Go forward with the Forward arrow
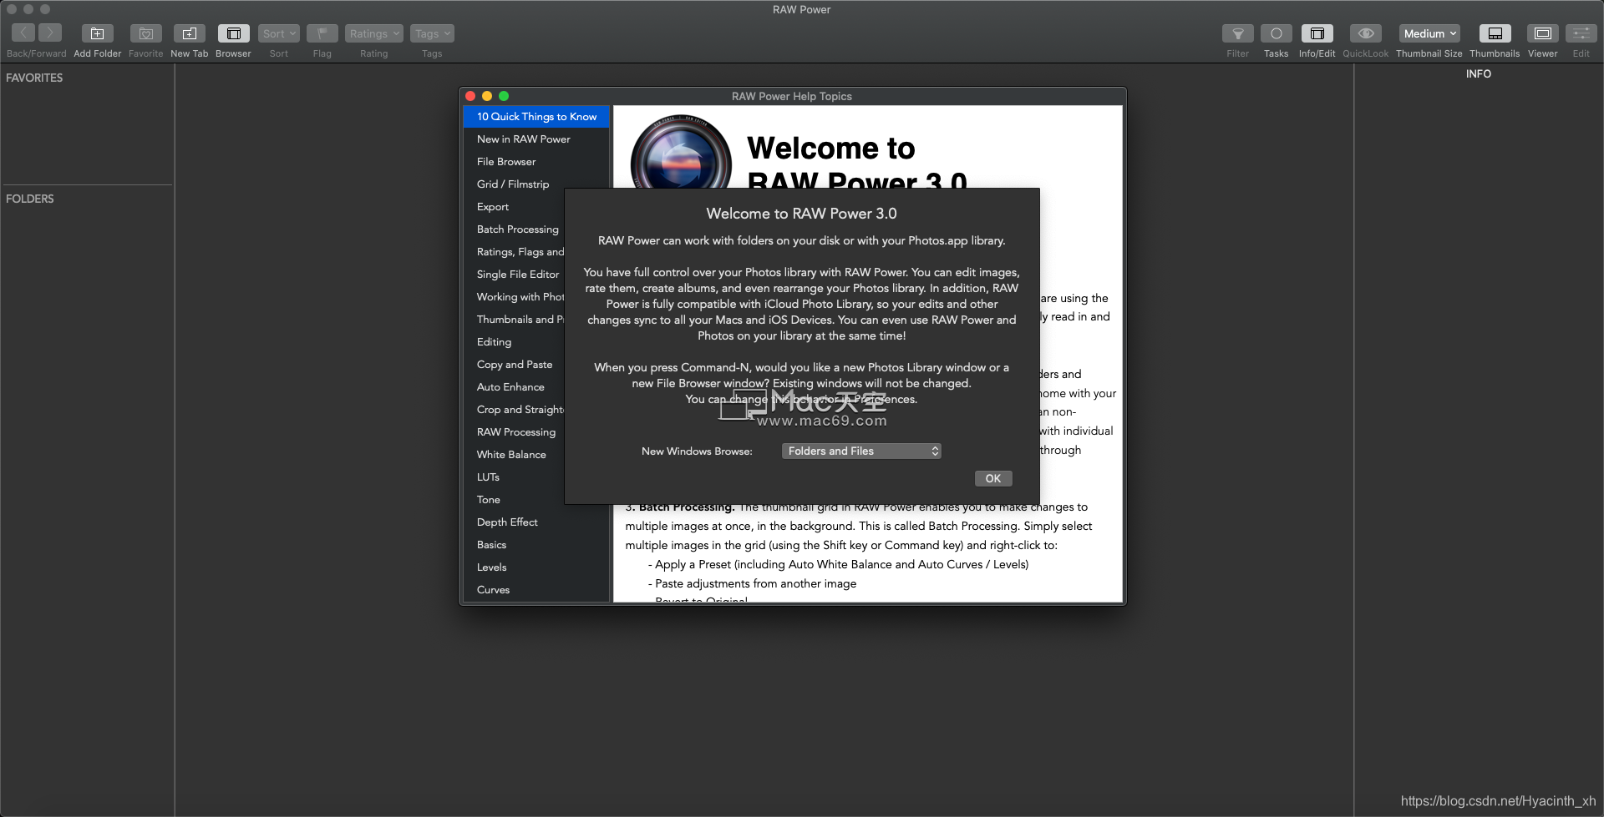Image resolution: width=1604 pixels, height=817 pixels. tap(50, 33)
